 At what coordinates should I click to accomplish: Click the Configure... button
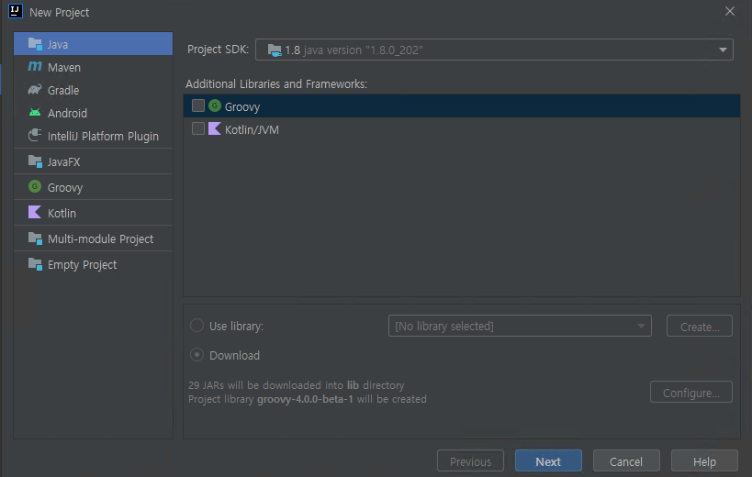click(x=691, y=393)
